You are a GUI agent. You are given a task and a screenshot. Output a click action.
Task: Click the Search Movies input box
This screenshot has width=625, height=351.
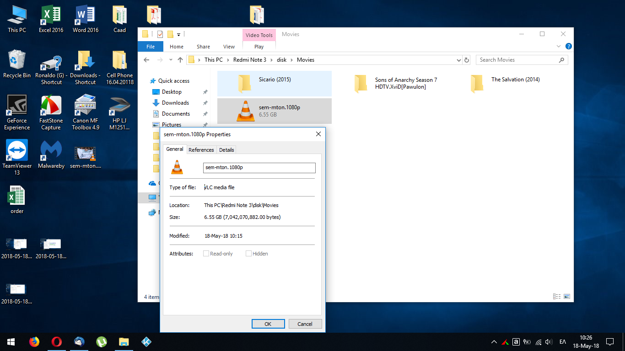[x=517, y=60]
